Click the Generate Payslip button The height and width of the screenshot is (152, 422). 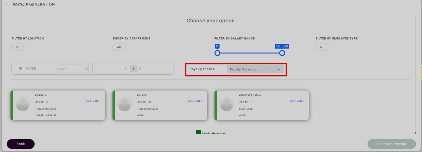(x=391, y=144)
